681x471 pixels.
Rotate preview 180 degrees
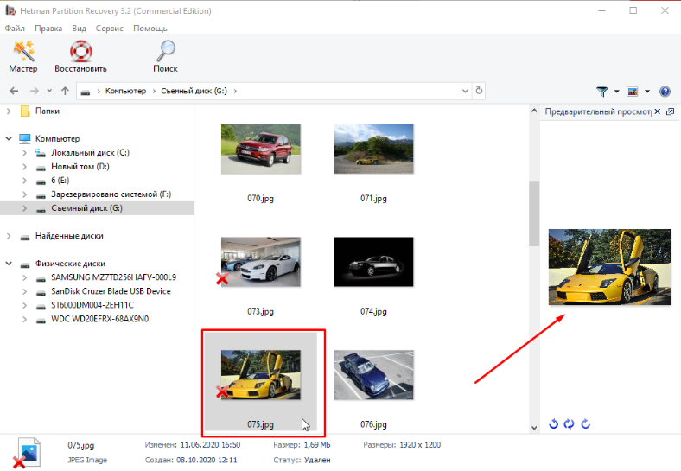tap(569, 423)
